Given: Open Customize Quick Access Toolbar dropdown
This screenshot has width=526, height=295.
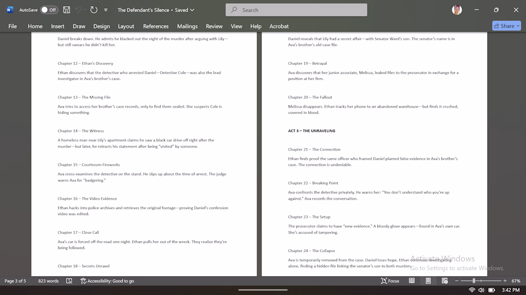Looking at the screenshot, I should pos(106,10).
